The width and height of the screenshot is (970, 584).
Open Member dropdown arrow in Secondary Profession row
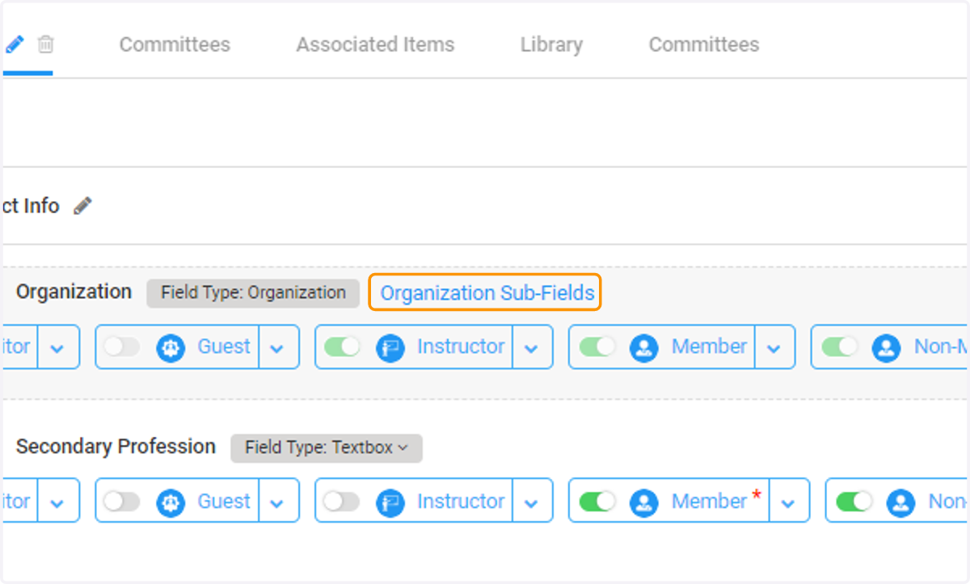tap(788, 502)
